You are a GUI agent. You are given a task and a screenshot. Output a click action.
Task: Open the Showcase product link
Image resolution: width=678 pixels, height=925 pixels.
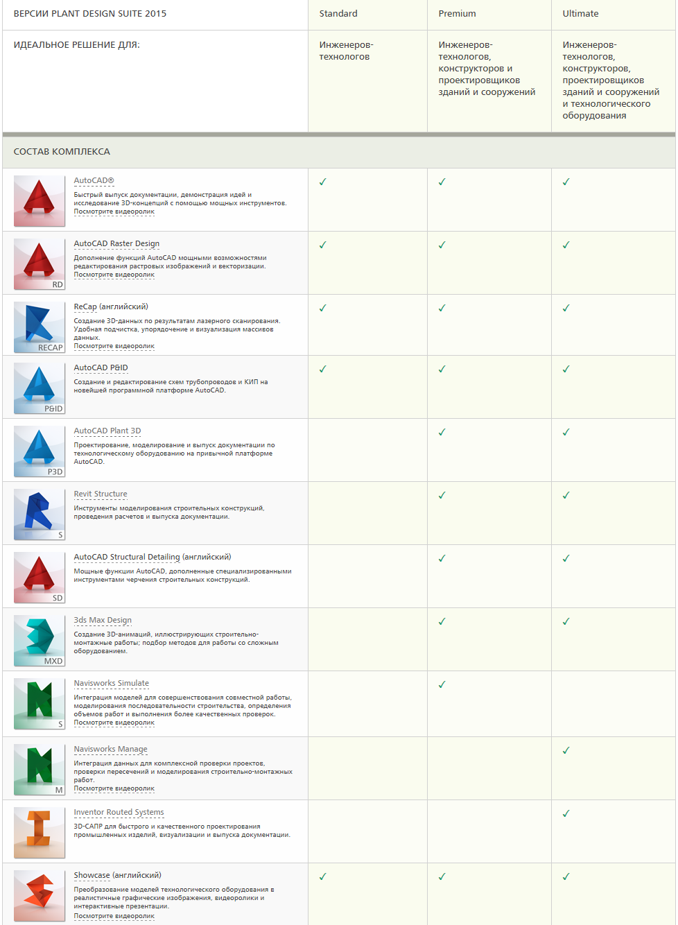coord(92,875)
